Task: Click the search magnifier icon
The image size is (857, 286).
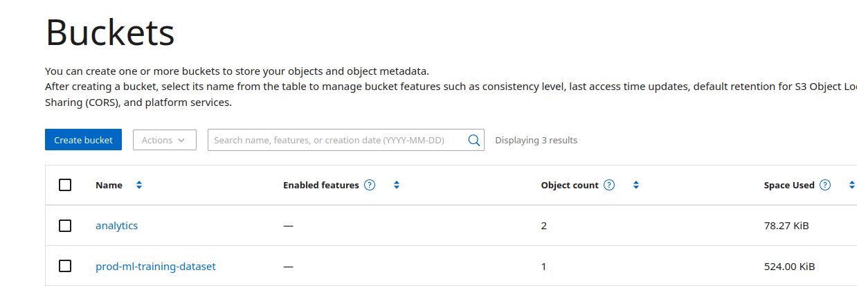Action: pos(474,140)
